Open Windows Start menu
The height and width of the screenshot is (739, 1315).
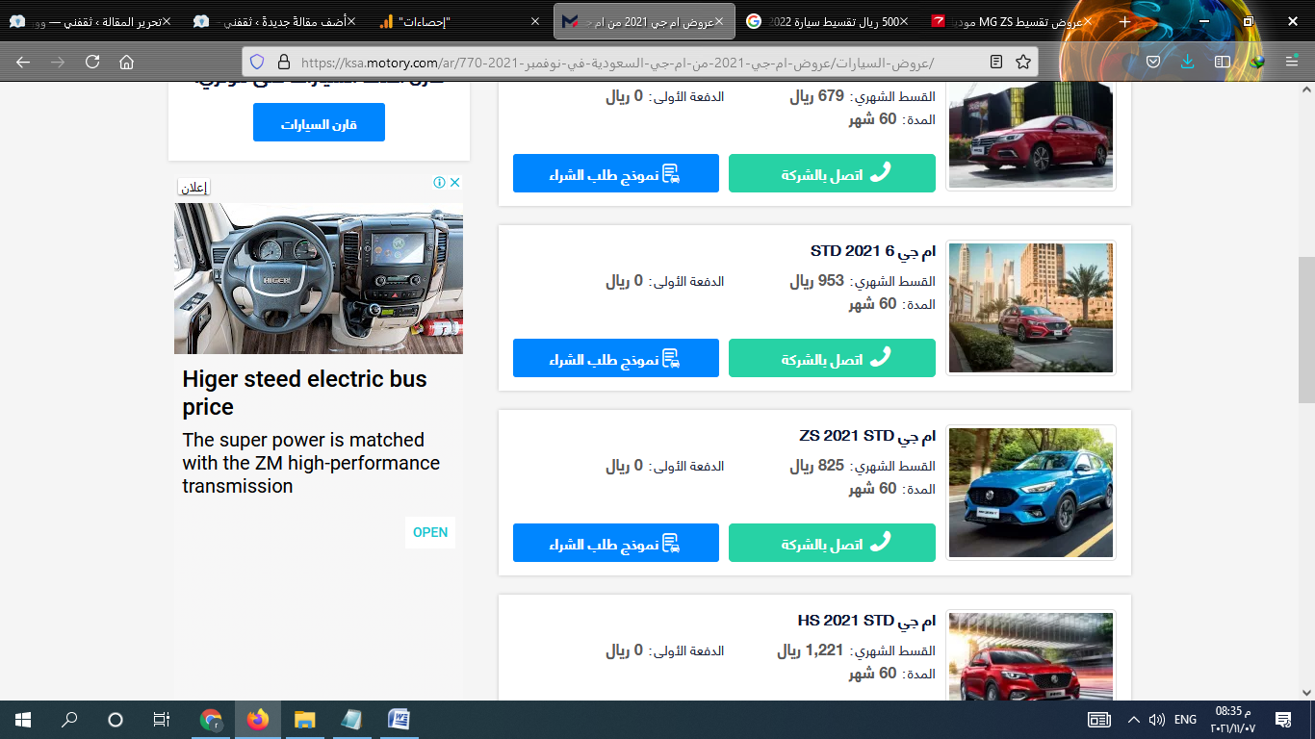[x=23, y=719]
